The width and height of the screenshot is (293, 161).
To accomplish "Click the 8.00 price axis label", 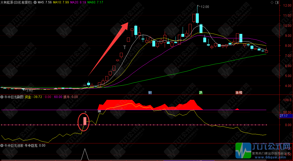I will pos(288,46).
